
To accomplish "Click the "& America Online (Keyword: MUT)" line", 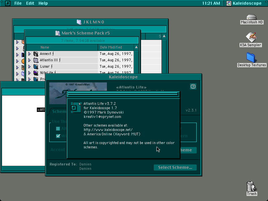I will pyautogui.click(x=112, y=134).
